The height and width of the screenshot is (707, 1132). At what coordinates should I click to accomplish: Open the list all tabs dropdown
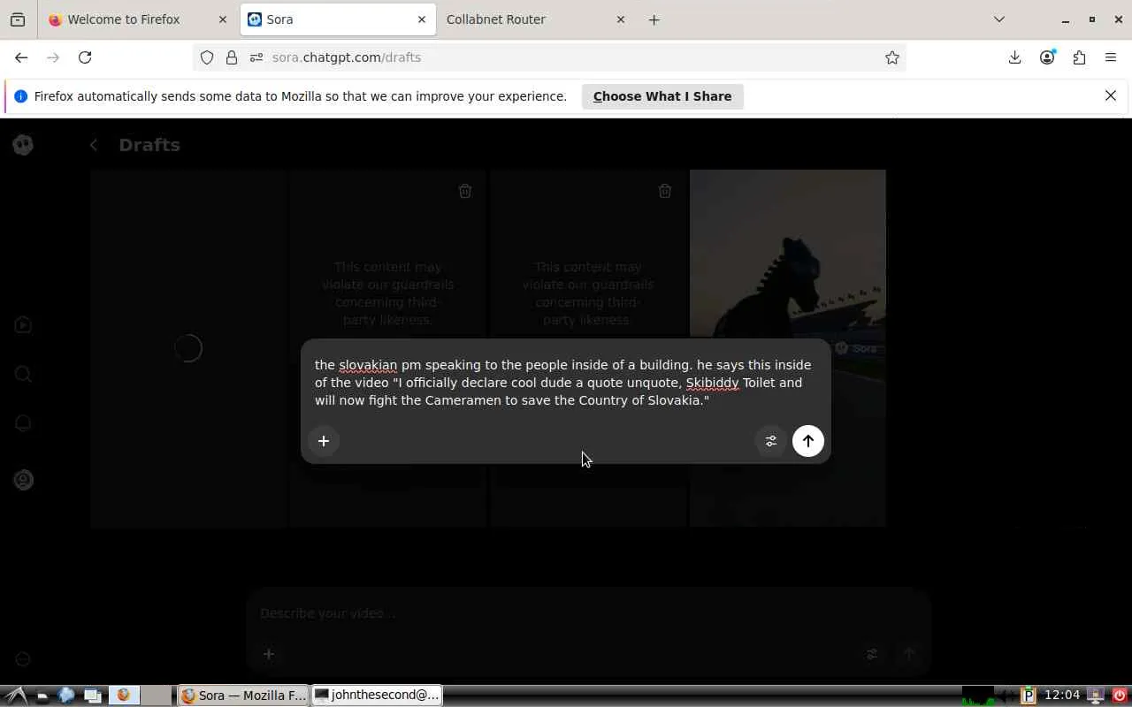999,19
